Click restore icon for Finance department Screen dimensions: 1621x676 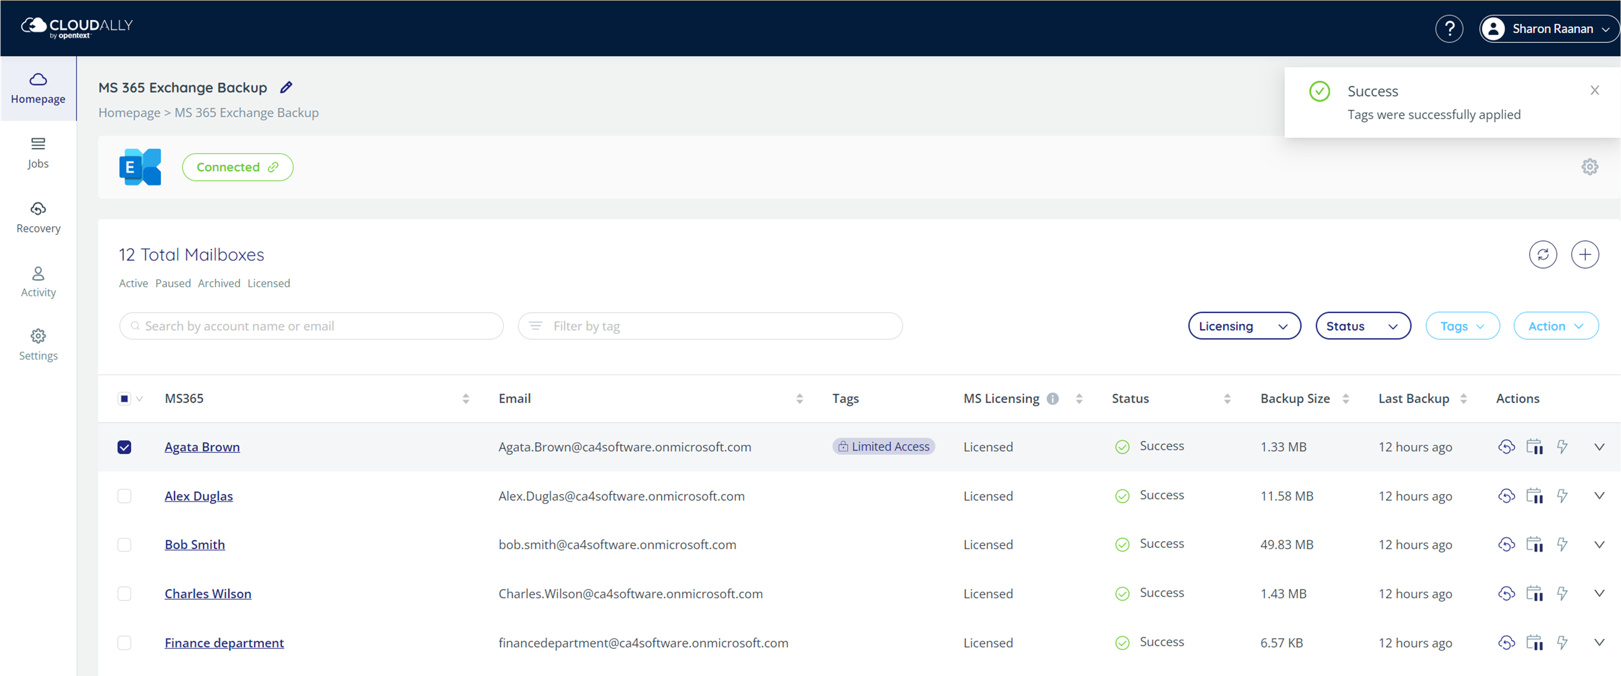1506,642
